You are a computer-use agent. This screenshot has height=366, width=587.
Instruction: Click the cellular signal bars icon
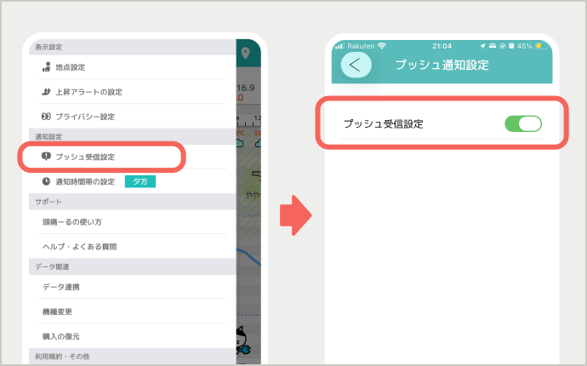click(x=339, y=46)
